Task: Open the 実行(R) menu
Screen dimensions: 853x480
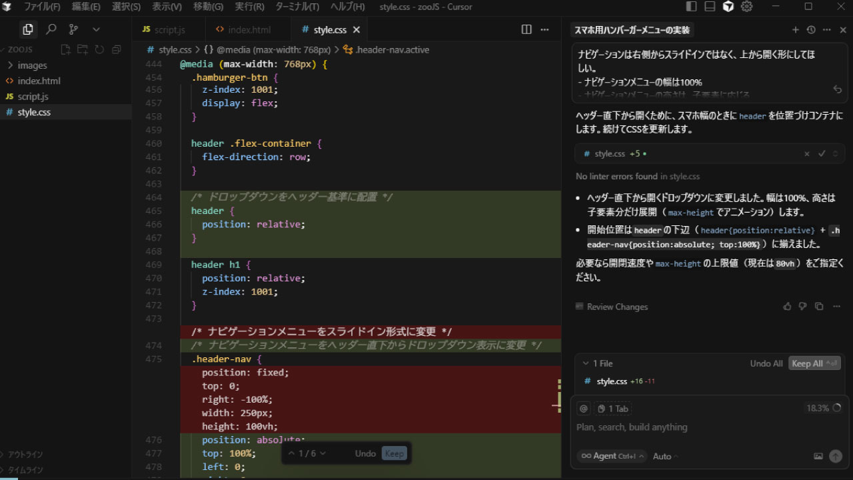Action: coord(249,7)
